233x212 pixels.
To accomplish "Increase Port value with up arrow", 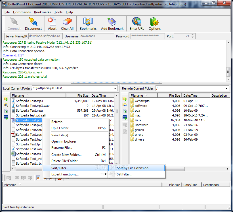I will [x=193, y=35].
